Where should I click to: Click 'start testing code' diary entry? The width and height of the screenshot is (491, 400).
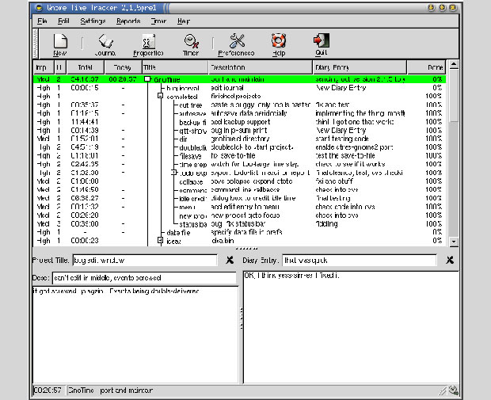point(342,139)
